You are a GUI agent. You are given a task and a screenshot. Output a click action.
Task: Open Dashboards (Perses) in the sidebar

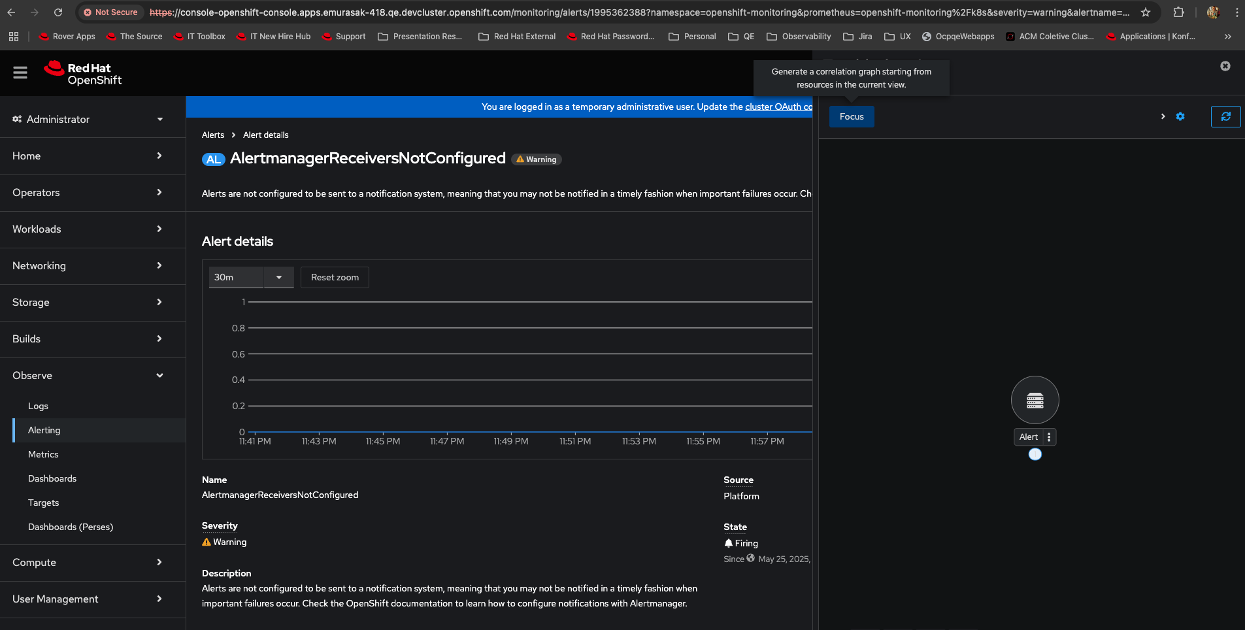point(71,527)
